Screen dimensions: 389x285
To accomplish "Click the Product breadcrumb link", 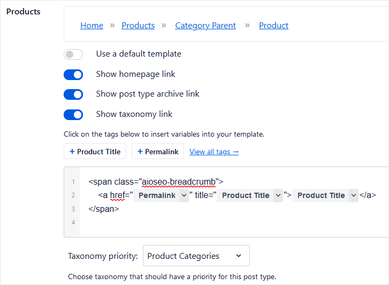I will (273, 26).
